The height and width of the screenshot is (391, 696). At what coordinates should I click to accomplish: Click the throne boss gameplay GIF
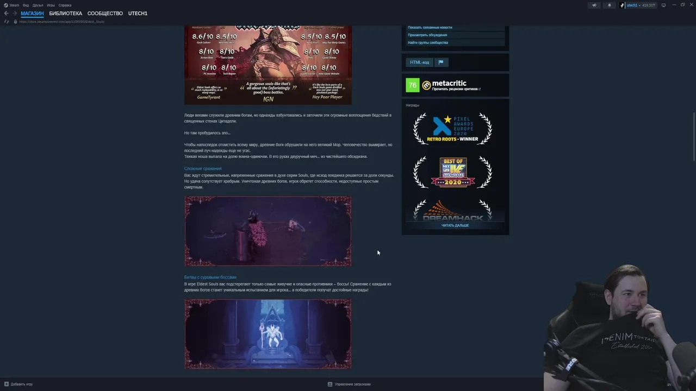pyautogui.click(x=268, y=334)
